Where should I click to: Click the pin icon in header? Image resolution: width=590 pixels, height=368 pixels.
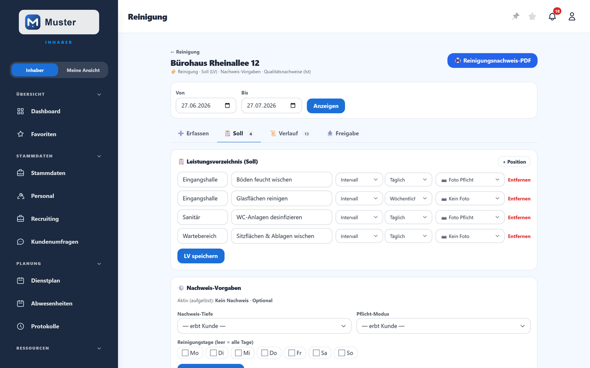click(515, 16)
